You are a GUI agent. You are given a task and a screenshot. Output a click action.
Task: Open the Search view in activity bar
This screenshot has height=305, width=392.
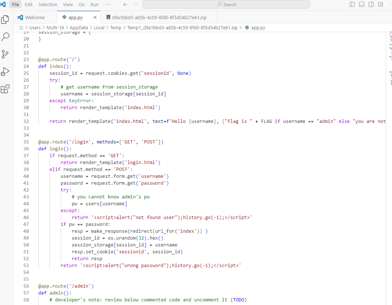[x=5, y=37]
